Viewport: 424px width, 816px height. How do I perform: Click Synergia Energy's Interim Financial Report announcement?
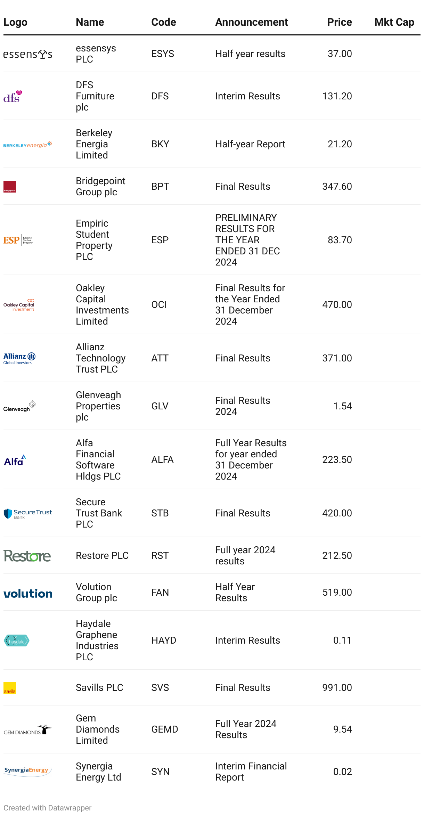[x=251, y=772]
